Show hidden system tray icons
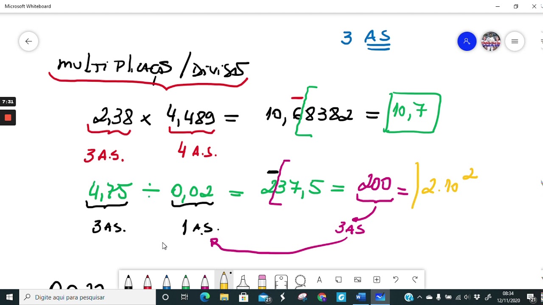Viewport: 543px width, 305px height. click(x=420, y=297)
